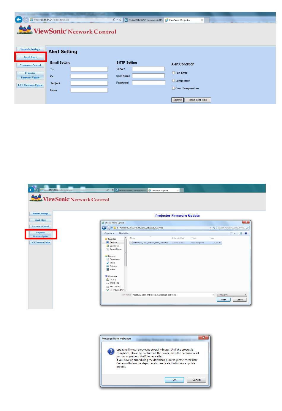Select the Music library
This screenshot has width=282, height=411.
(111, 263)
